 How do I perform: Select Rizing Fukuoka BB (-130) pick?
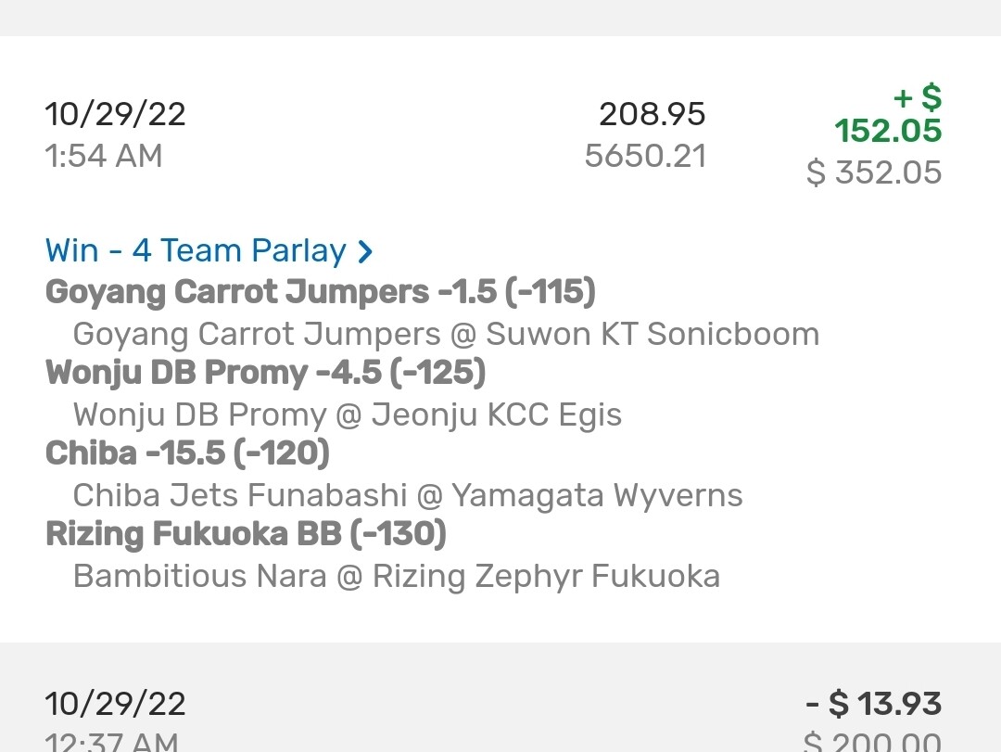pyautogui.click(x=246, y=534)
